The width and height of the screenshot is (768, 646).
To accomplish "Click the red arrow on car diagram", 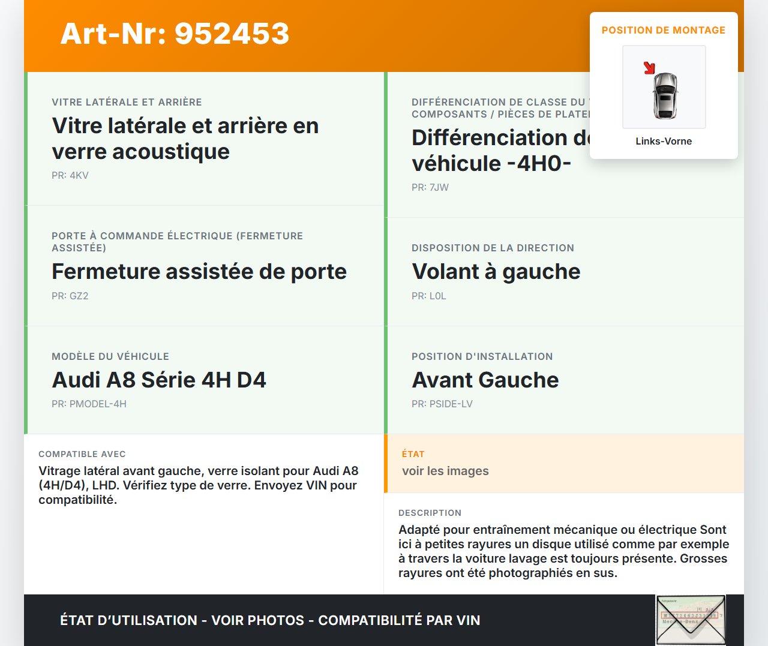I will click(x=649, y=68).
